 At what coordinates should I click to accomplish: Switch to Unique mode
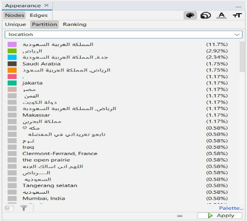click(x=16, y=25)
